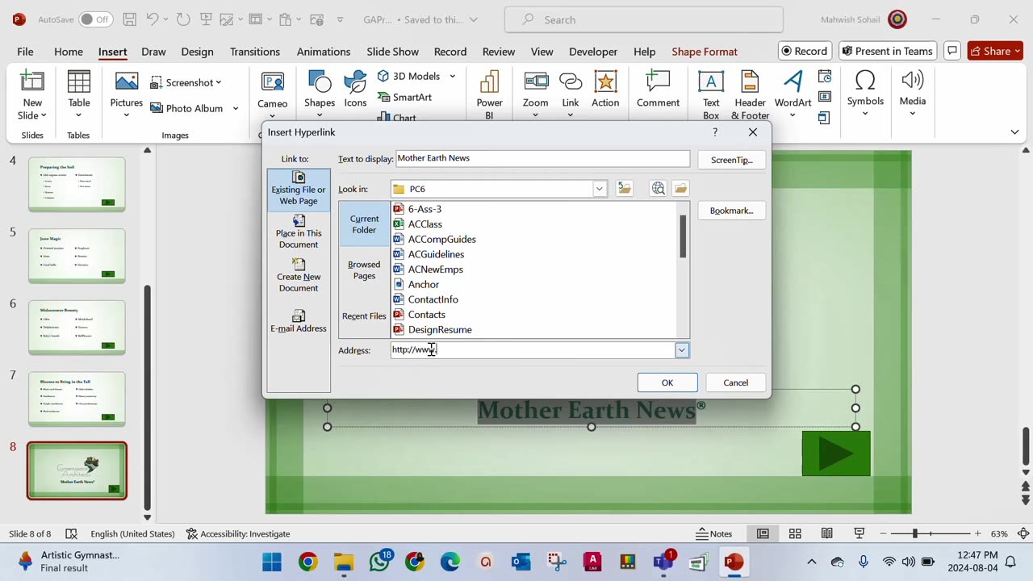Viewport: 1033px width, 581px height.
Task: Customize Quick Access Toolbar dropdown
Action: (x=340, y=19)
